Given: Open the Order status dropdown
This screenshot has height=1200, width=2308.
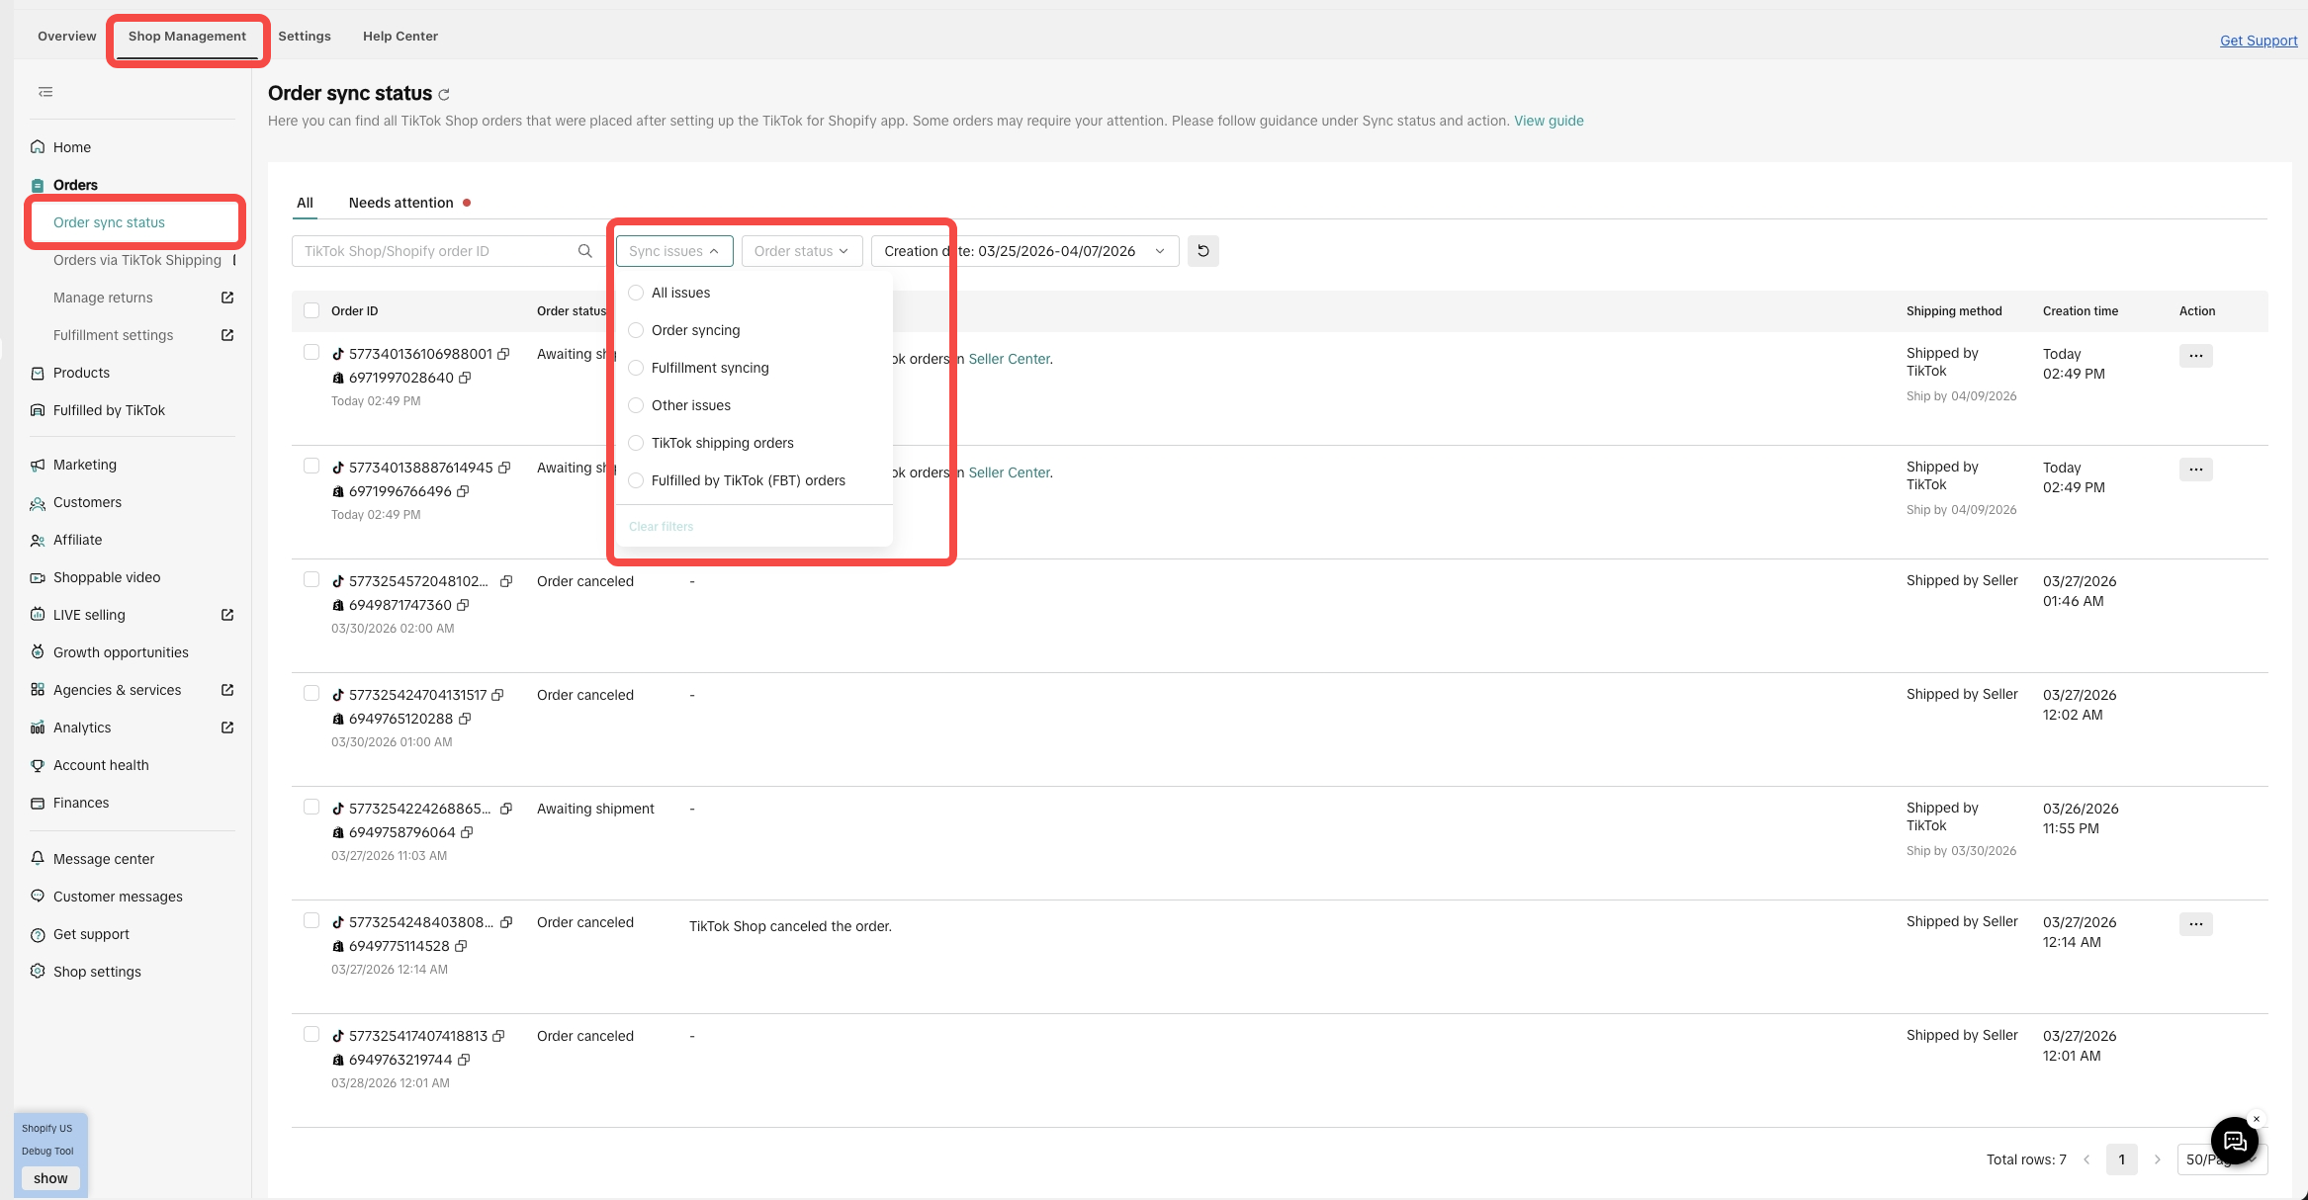Looking at the screenshot, I should (x=802, y=251).
